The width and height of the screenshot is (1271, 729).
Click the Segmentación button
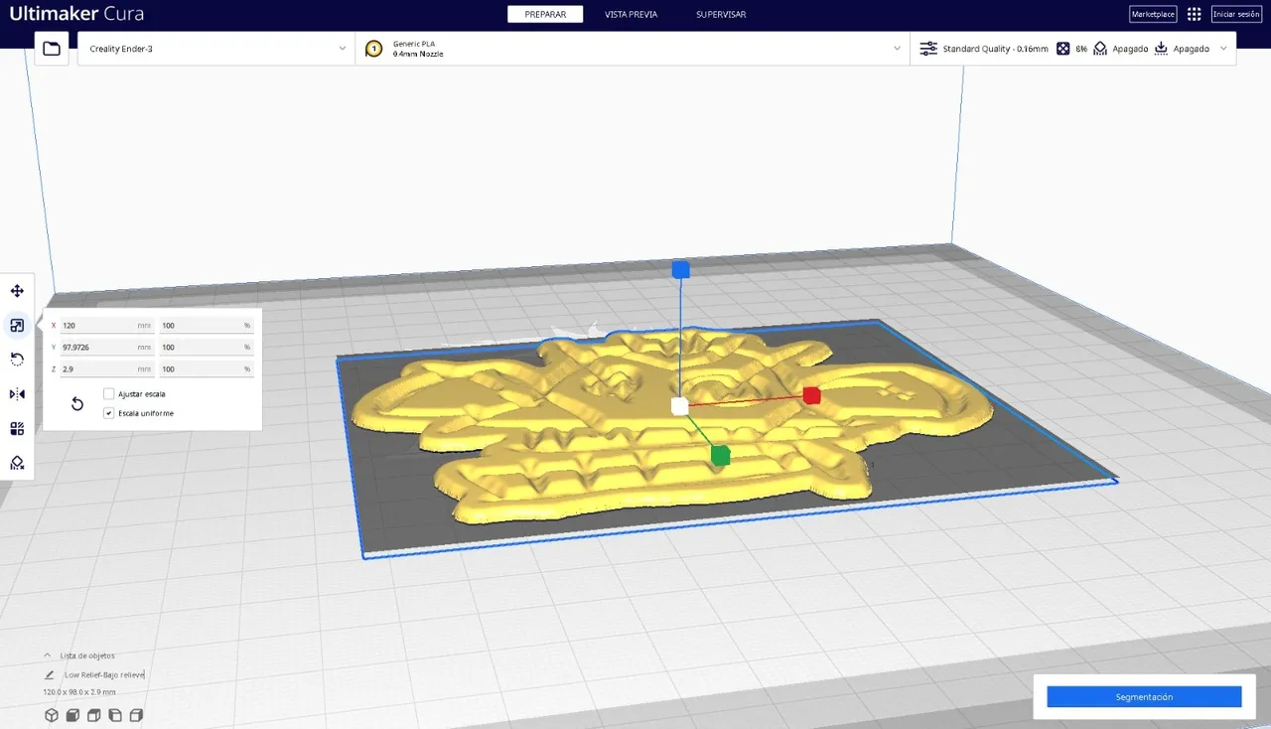pyautogui.click(x=1144, y=697)
